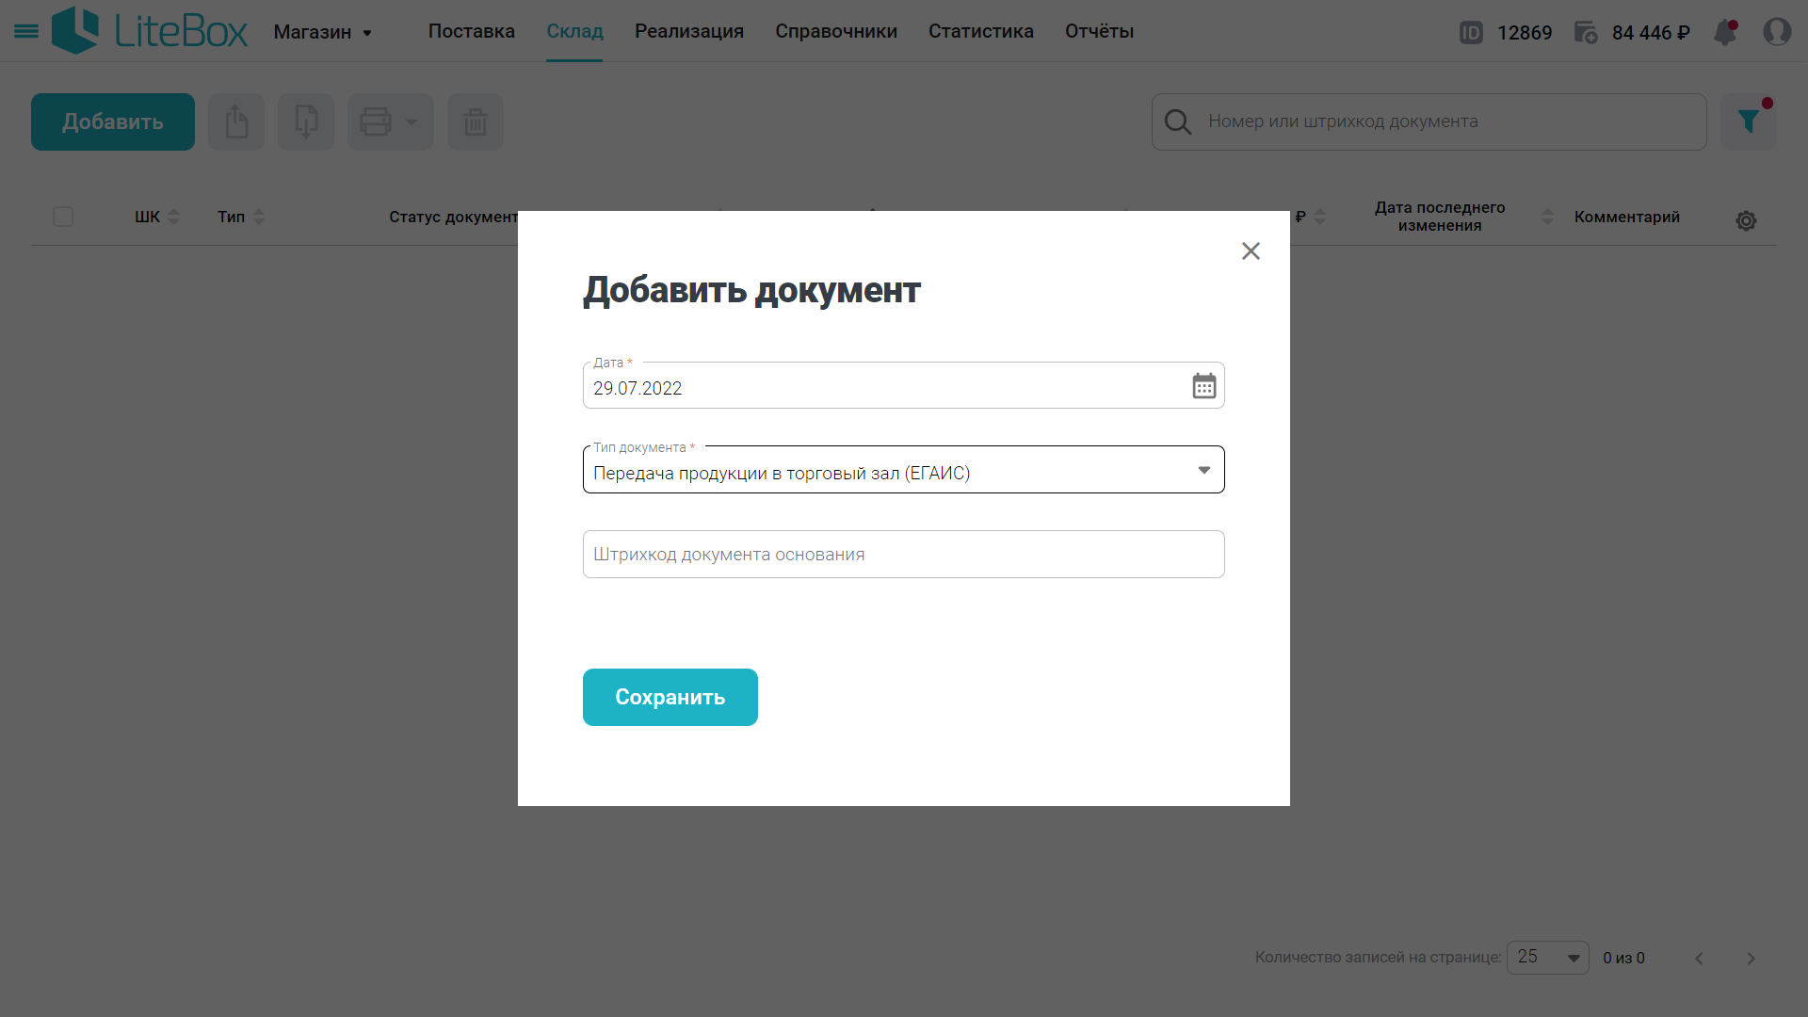
Task: Focus the Штрихкод документа основания field
Action: [903, 555]
